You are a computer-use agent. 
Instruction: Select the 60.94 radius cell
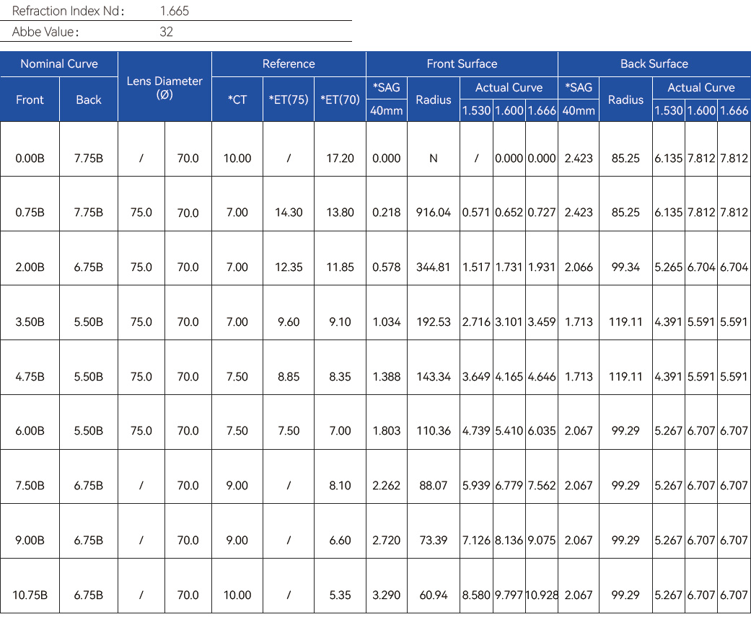tap(434, 595)
